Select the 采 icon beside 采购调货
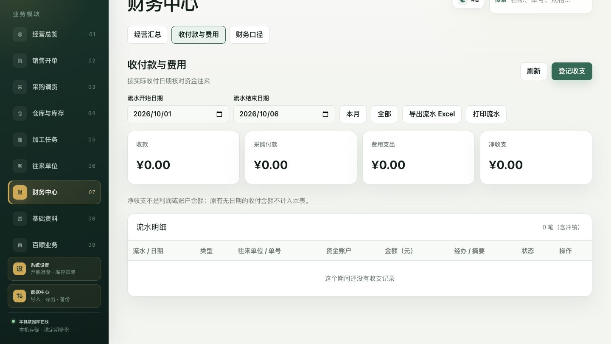The height and width of the screenshot is (344, 611). coord(20,87)
